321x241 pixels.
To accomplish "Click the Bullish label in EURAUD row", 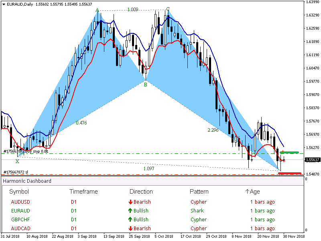I will coord(141,210).
